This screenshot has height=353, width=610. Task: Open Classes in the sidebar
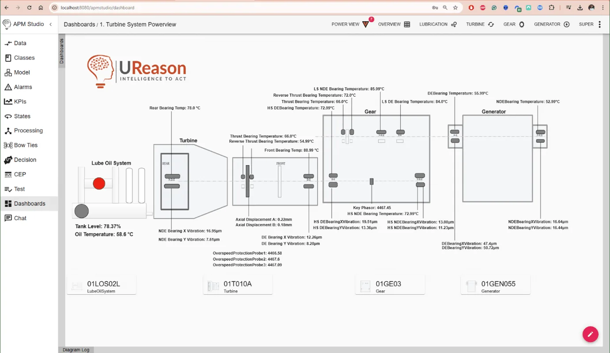coord(29,58)
